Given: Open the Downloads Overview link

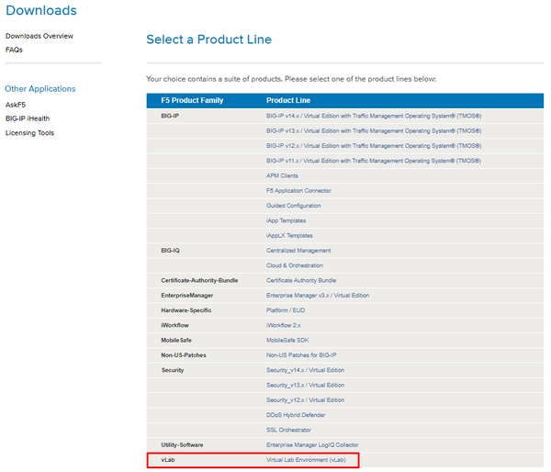Looking at the screenshot, I should click(39, 36).
